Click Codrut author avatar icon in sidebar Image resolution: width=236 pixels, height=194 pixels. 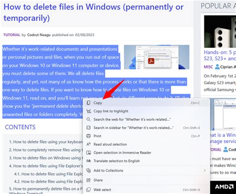coord(226,150)
